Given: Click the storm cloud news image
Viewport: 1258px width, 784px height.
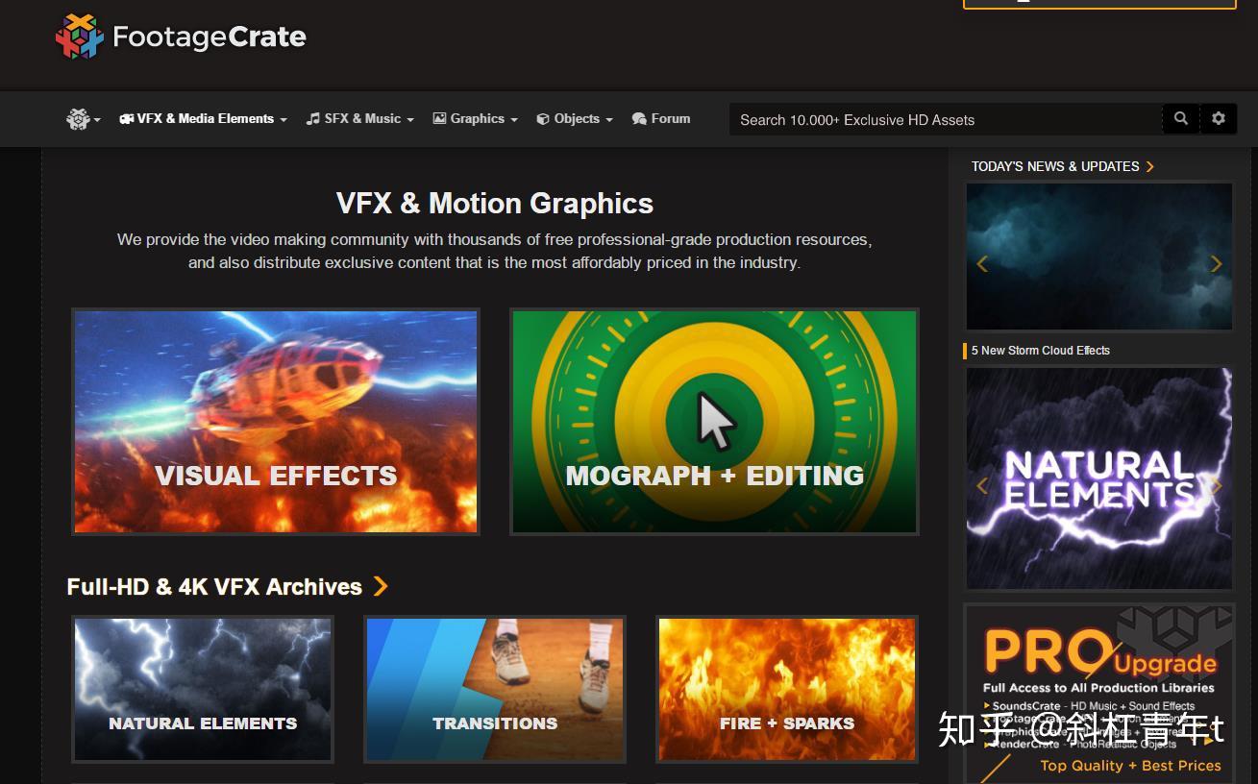Looking at the screenshot, I should point(1099,257).
